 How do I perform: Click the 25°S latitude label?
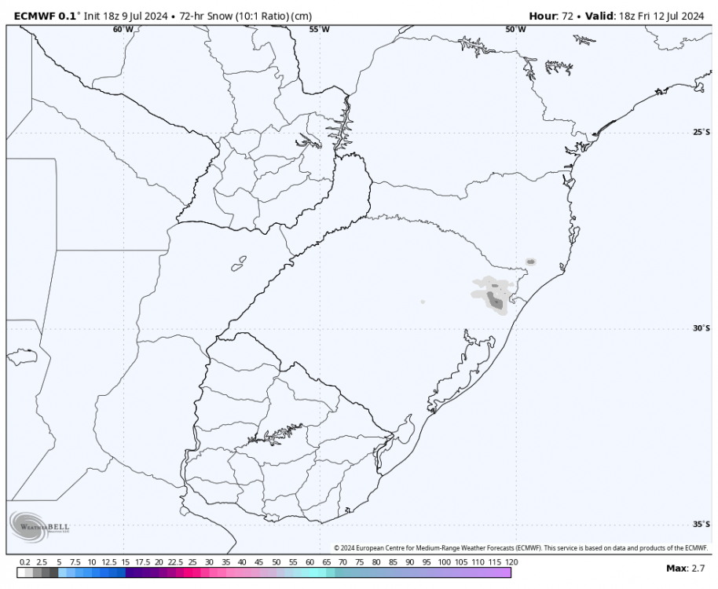click(x=701, y=133)
